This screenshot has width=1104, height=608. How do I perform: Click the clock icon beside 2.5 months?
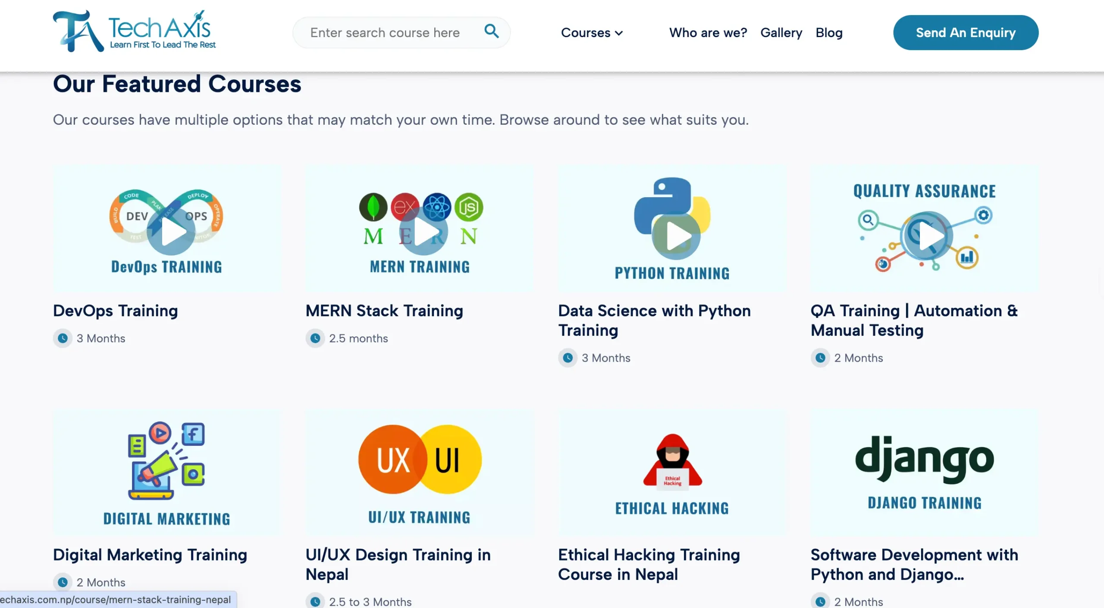[x=315, y=338]
